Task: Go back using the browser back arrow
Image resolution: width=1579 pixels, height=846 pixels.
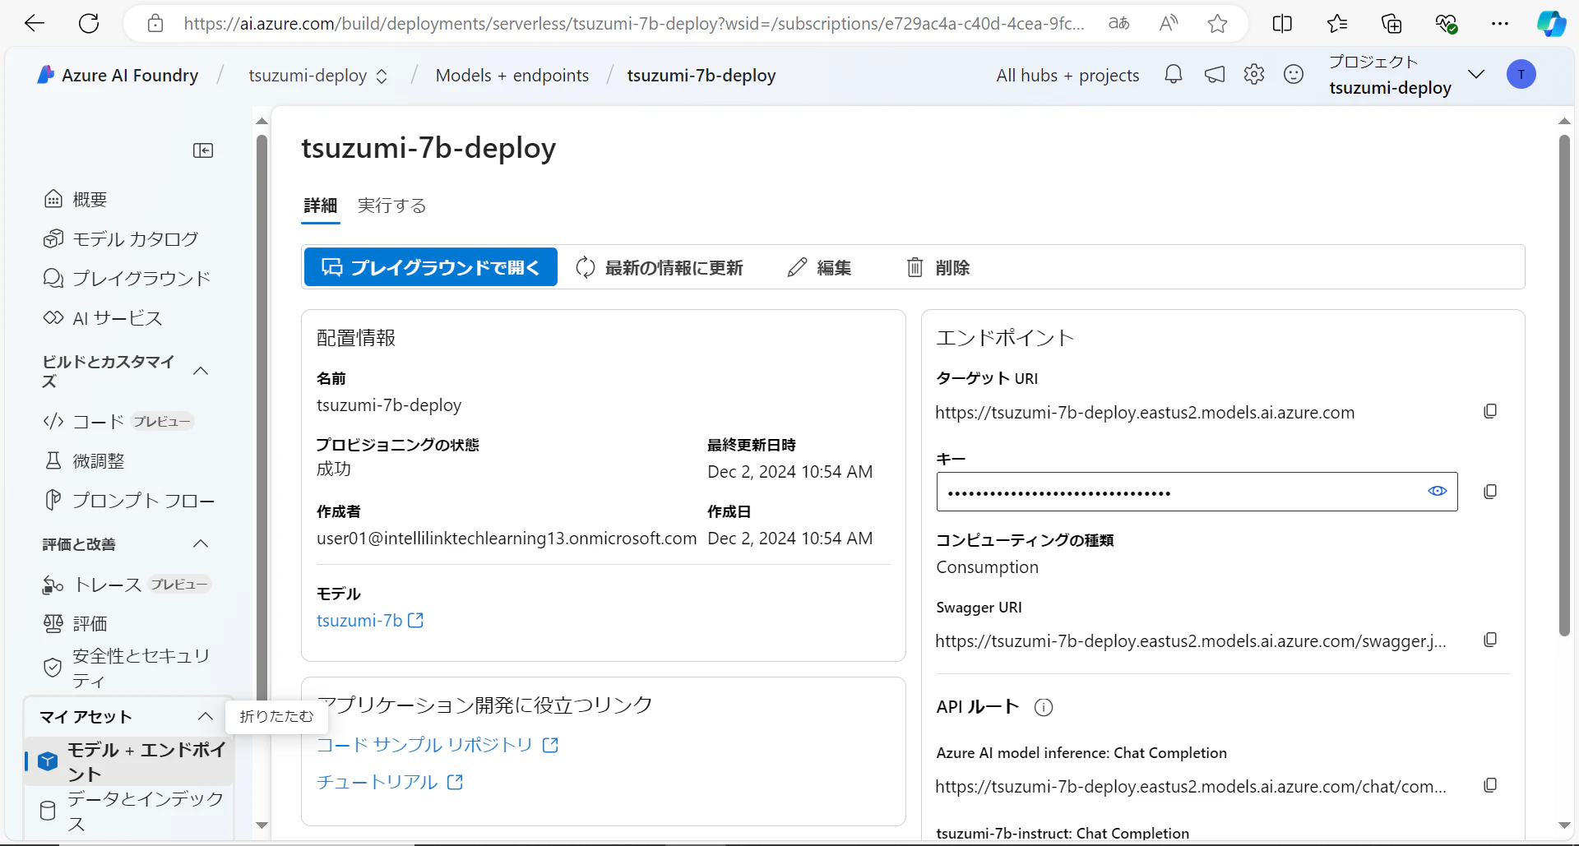Action: 35,23
